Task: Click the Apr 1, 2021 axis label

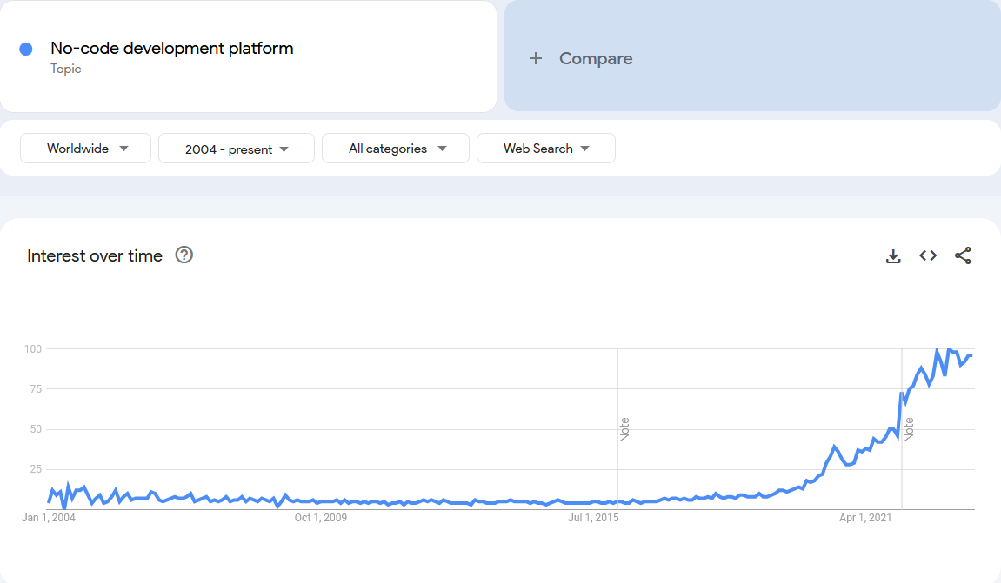Action: coord(865,517)
